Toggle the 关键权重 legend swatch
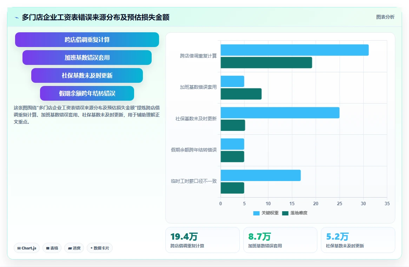 tap(256, 213)
